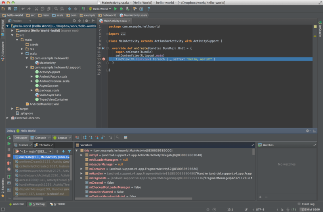This screenshot has width=323, height=212.
Task: Click Scroll from Source target icon
Action: (74, 21)
